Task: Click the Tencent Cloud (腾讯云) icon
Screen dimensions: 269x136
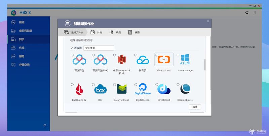Action: [143, 60]
